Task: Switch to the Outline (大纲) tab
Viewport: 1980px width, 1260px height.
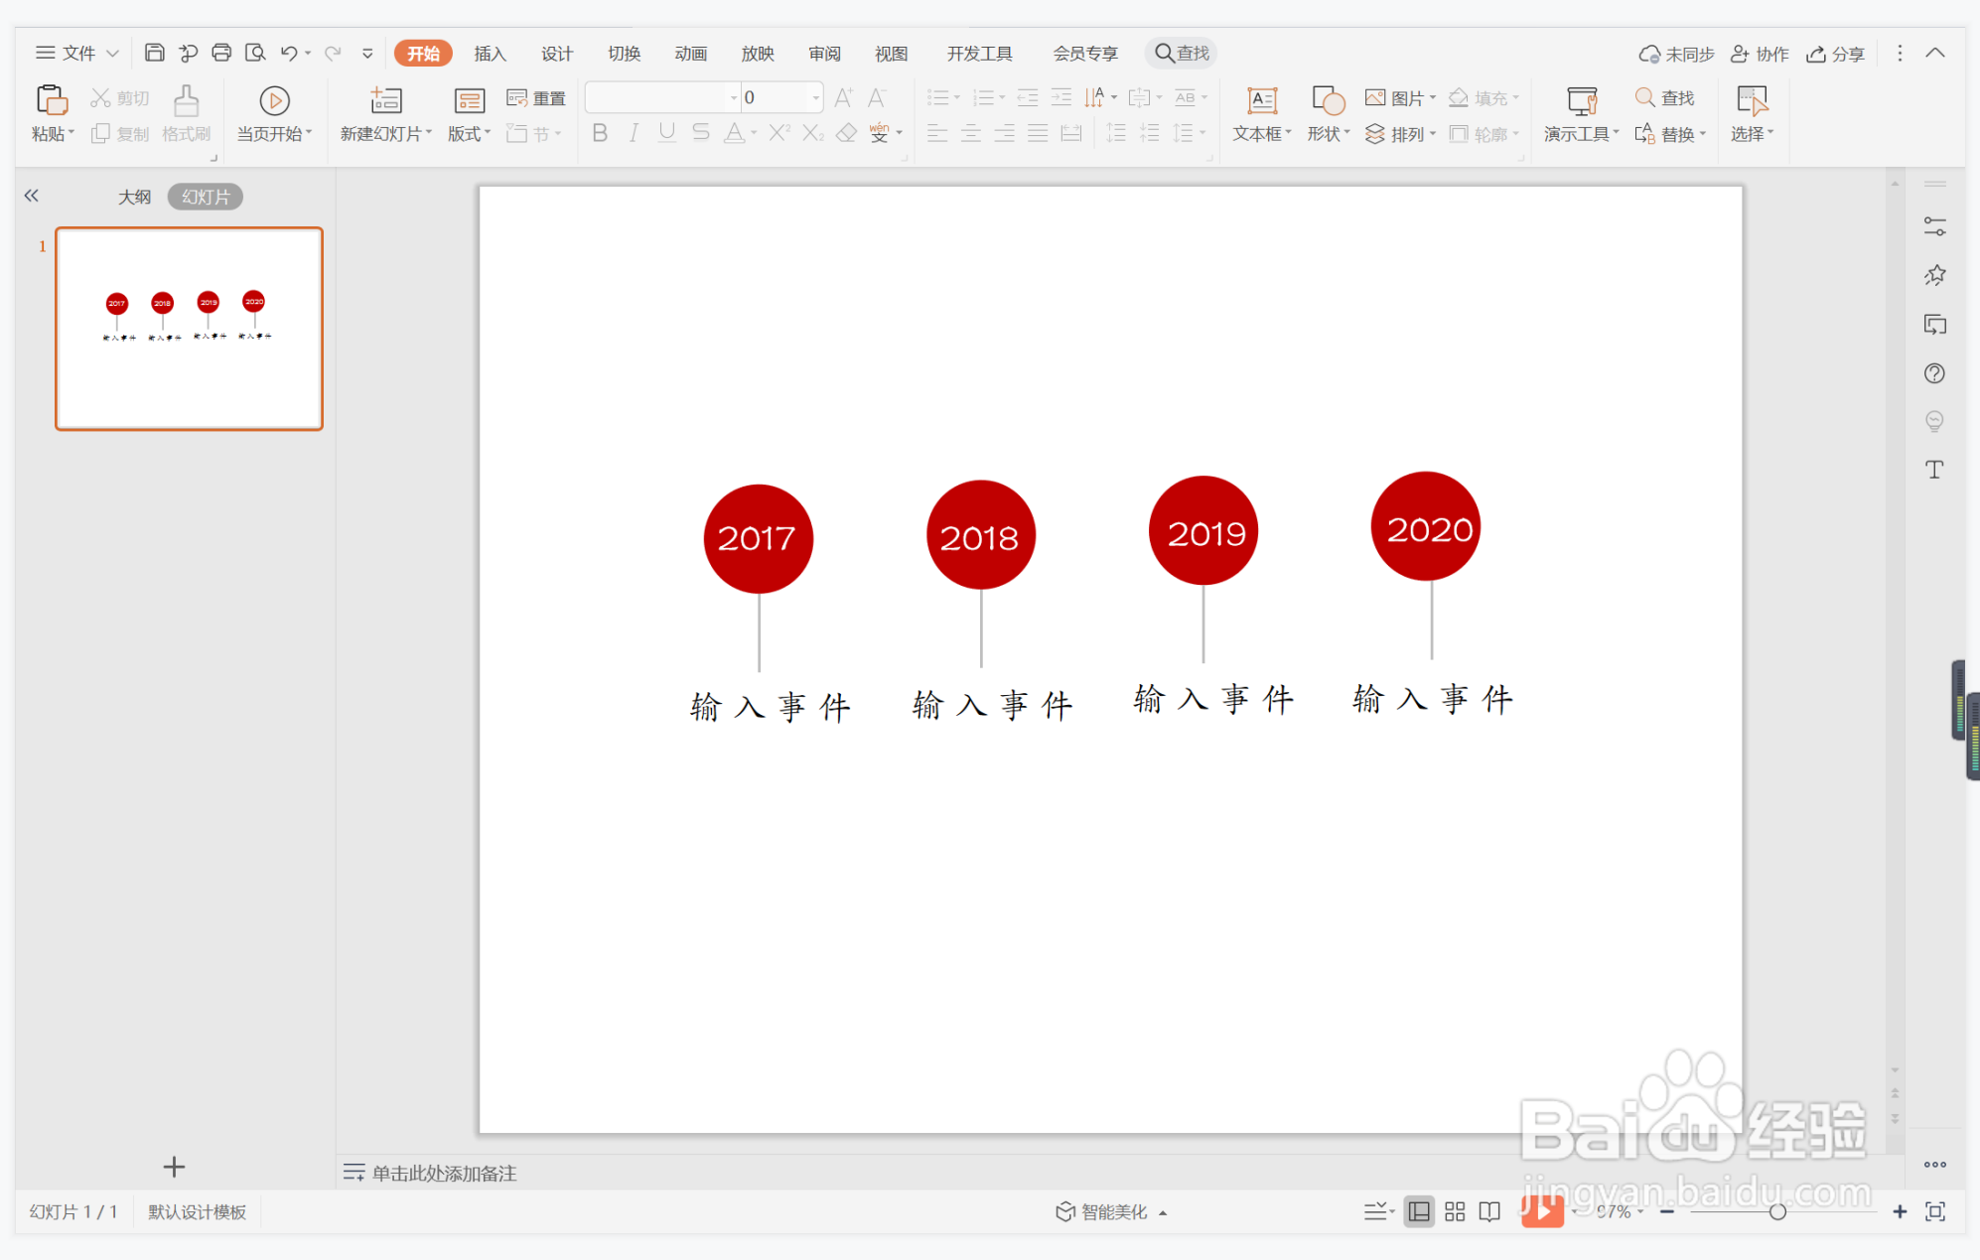Action: pyautogui.click(x=134, y=197)
